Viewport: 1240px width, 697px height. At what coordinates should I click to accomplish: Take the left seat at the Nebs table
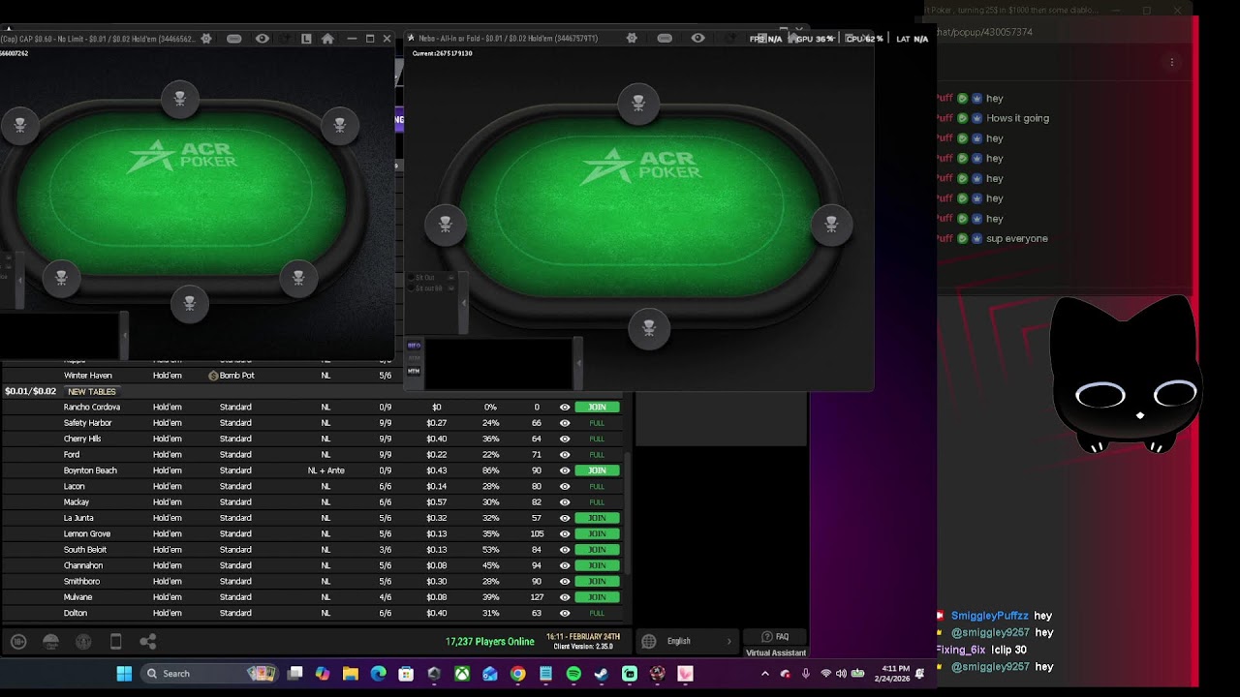(446, 224)
